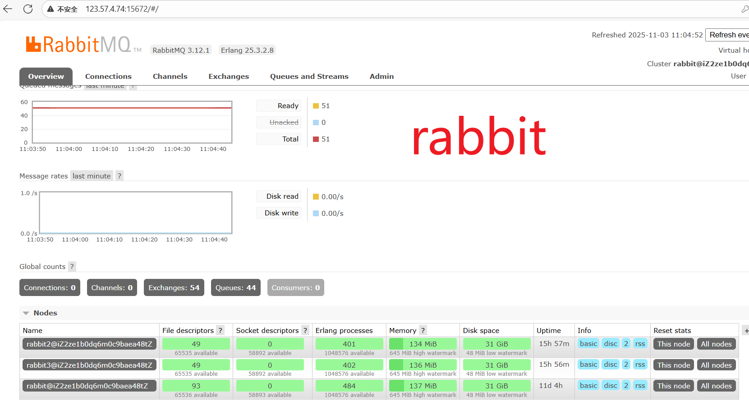Change Message rates range 'last minute'
The width and height of the screenshot is (749, 401).
tap(92, 176)
